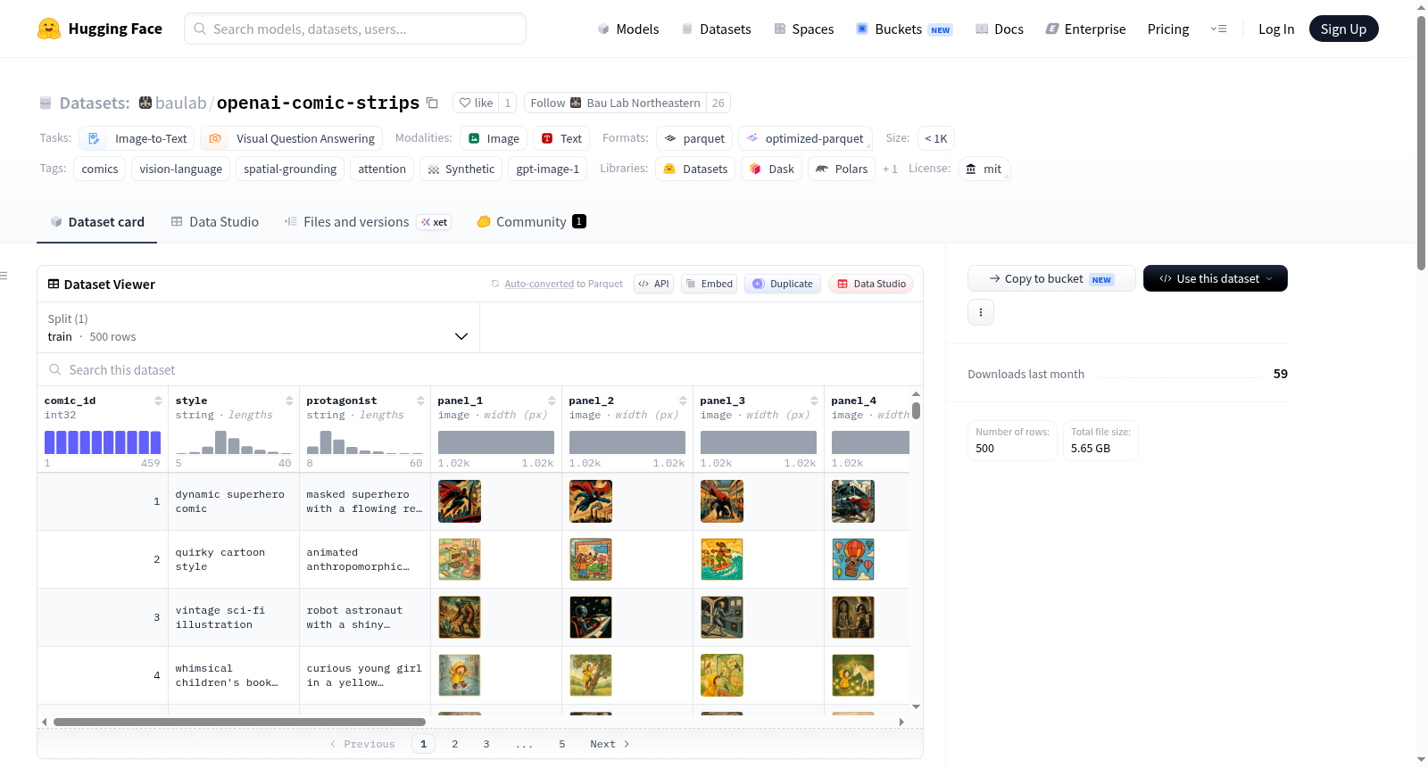Screen dimensions: 1428x768
Task: Select the optimized-parquet format tag
Action: 805,138
